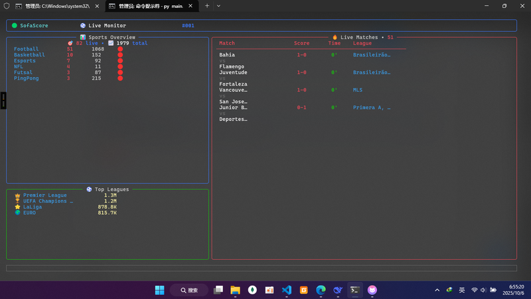This screenshot has height=299, width=531.
Task: Select the PingPong sport row
Action: point(68,78)
